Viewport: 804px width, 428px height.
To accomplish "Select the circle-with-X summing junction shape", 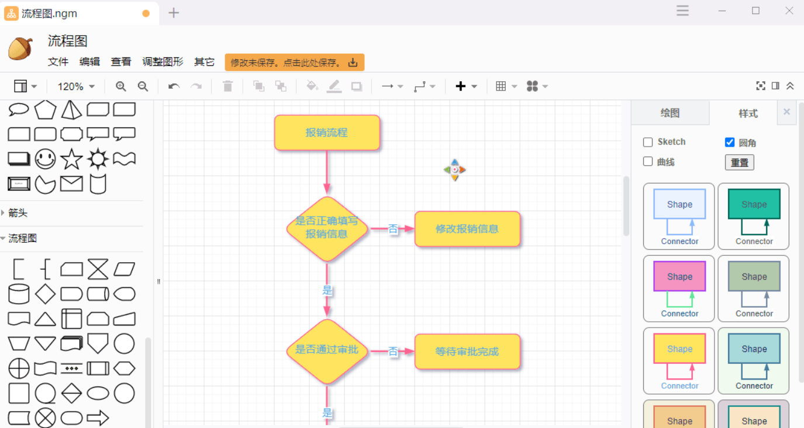I will (x=45, y=418).
